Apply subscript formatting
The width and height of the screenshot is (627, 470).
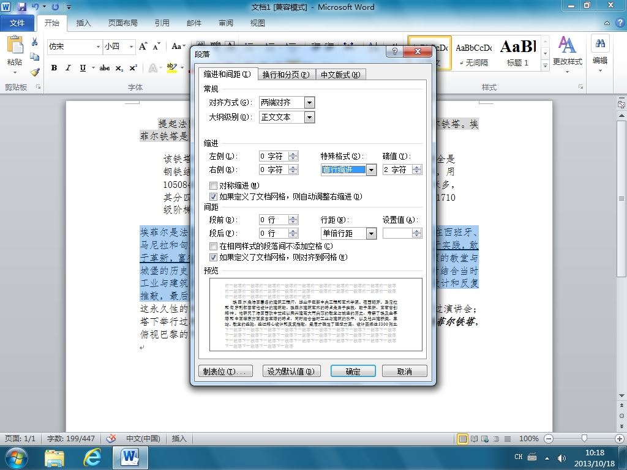[x=119, y=68]
